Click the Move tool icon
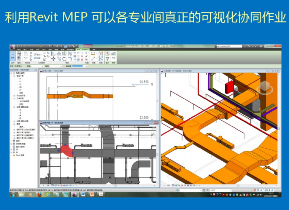The image size is (289, 210). (x=53, y=59)
